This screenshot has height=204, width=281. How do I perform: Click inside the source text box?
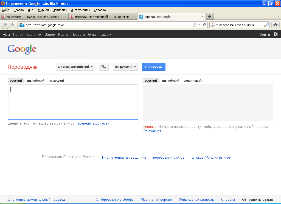click(73, 102)
